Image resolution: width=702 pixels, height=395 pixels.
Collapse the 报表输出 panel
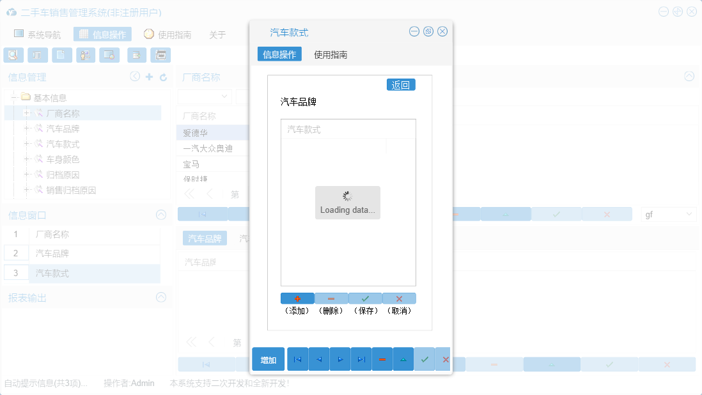tap(160, 297)
